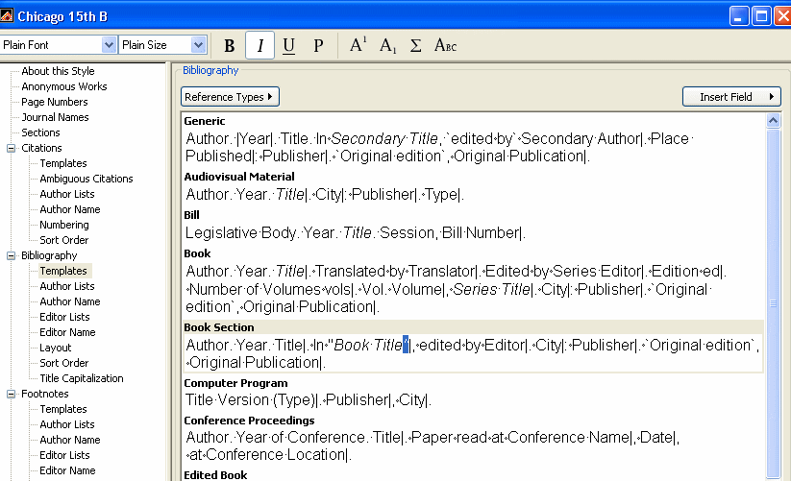
Task: Apply Symbol font Sigma button
Action: (415, 45)
